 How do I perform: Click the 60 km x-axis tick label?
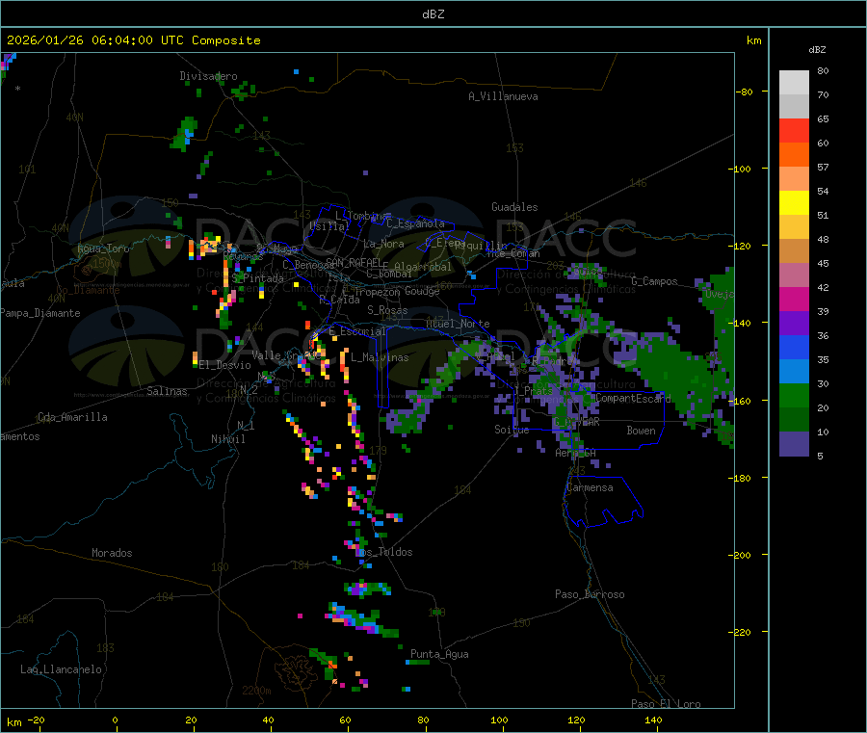(345, 720)
